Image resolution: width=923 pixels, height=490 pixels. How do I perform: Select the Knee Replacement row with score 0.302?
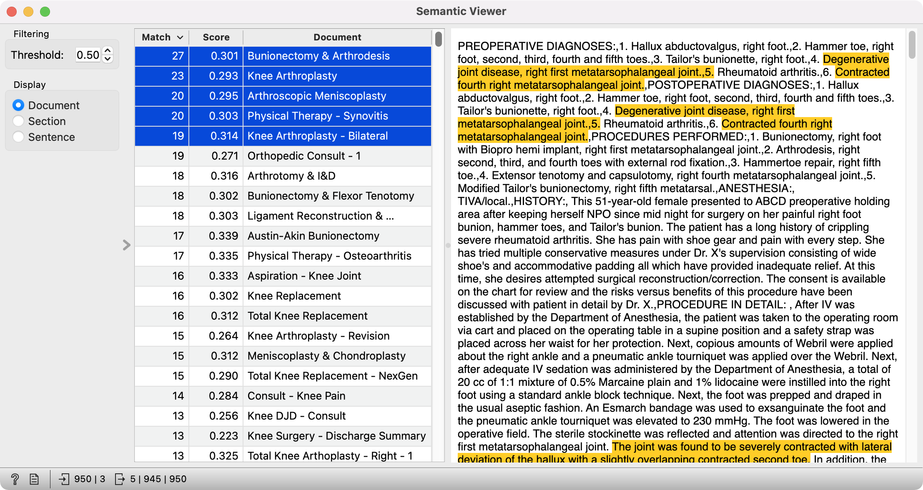click(x=283, y=296)
